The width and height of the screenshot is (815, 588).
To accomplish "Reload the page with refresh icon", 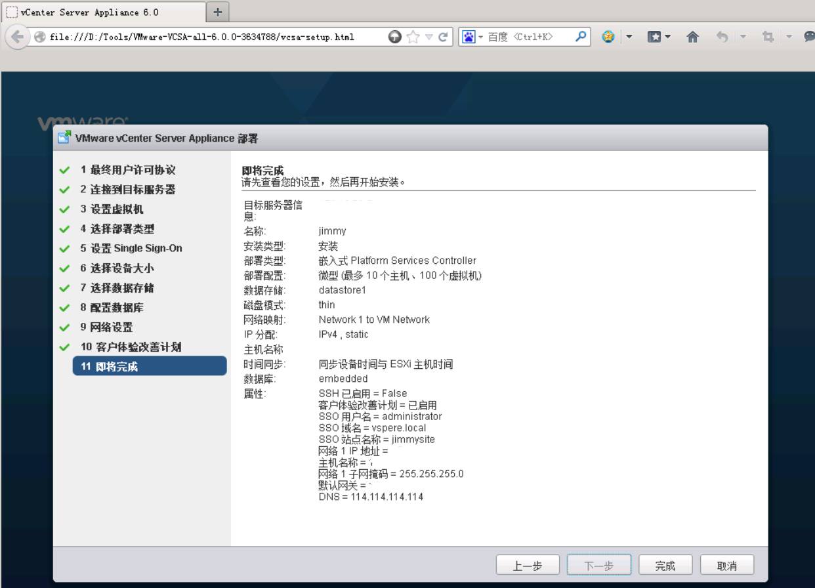I will tap(444, 37).
